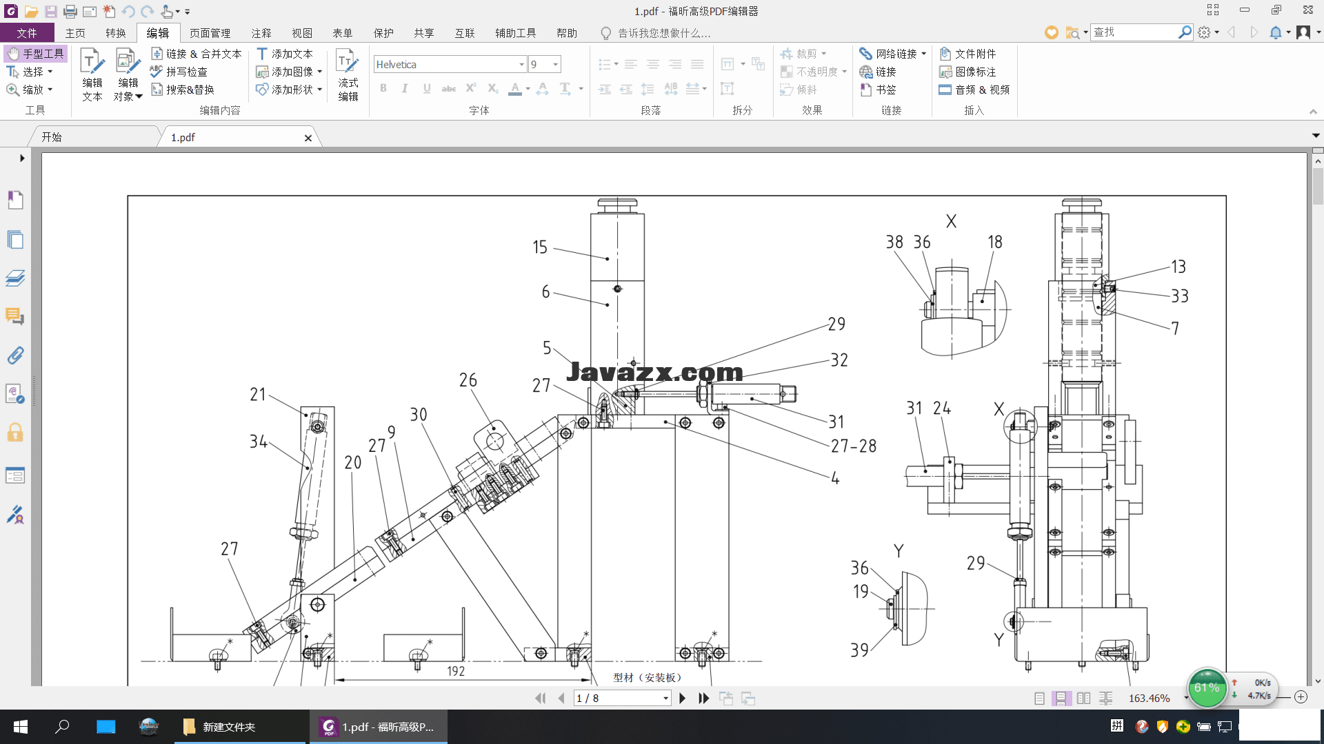Insert a File Attachment (文件附件)
Viewport: 1324px width, 744px height.
[x=967, y=54]
